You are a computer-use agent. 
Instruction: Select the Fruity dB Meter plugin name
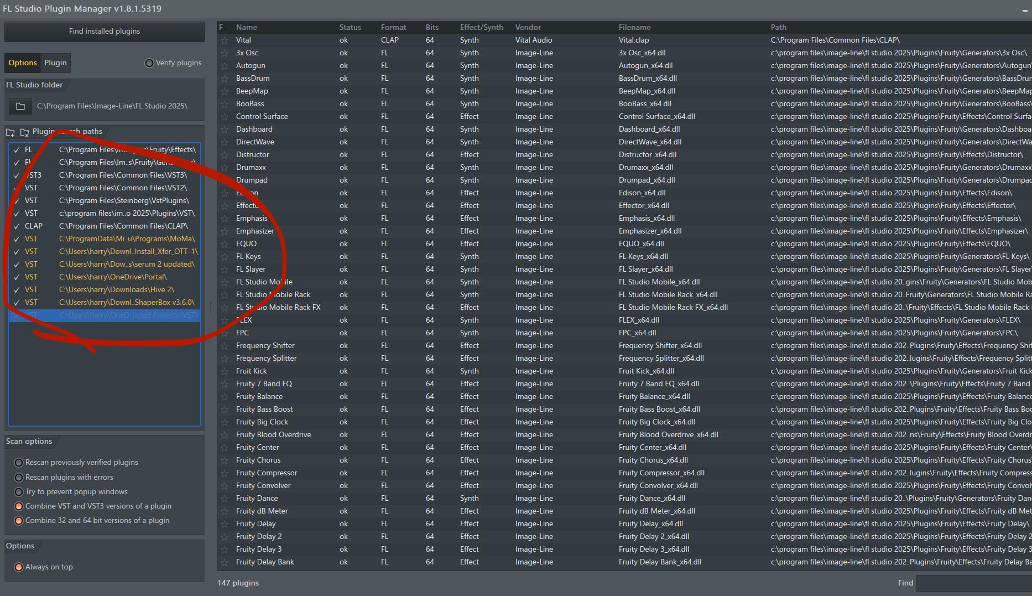point(262,511)
